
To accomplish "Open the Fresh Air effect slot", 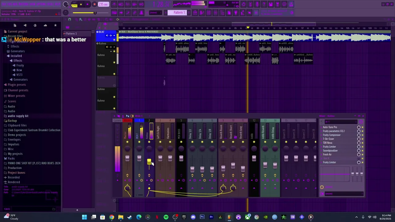I will pos(327,154).
